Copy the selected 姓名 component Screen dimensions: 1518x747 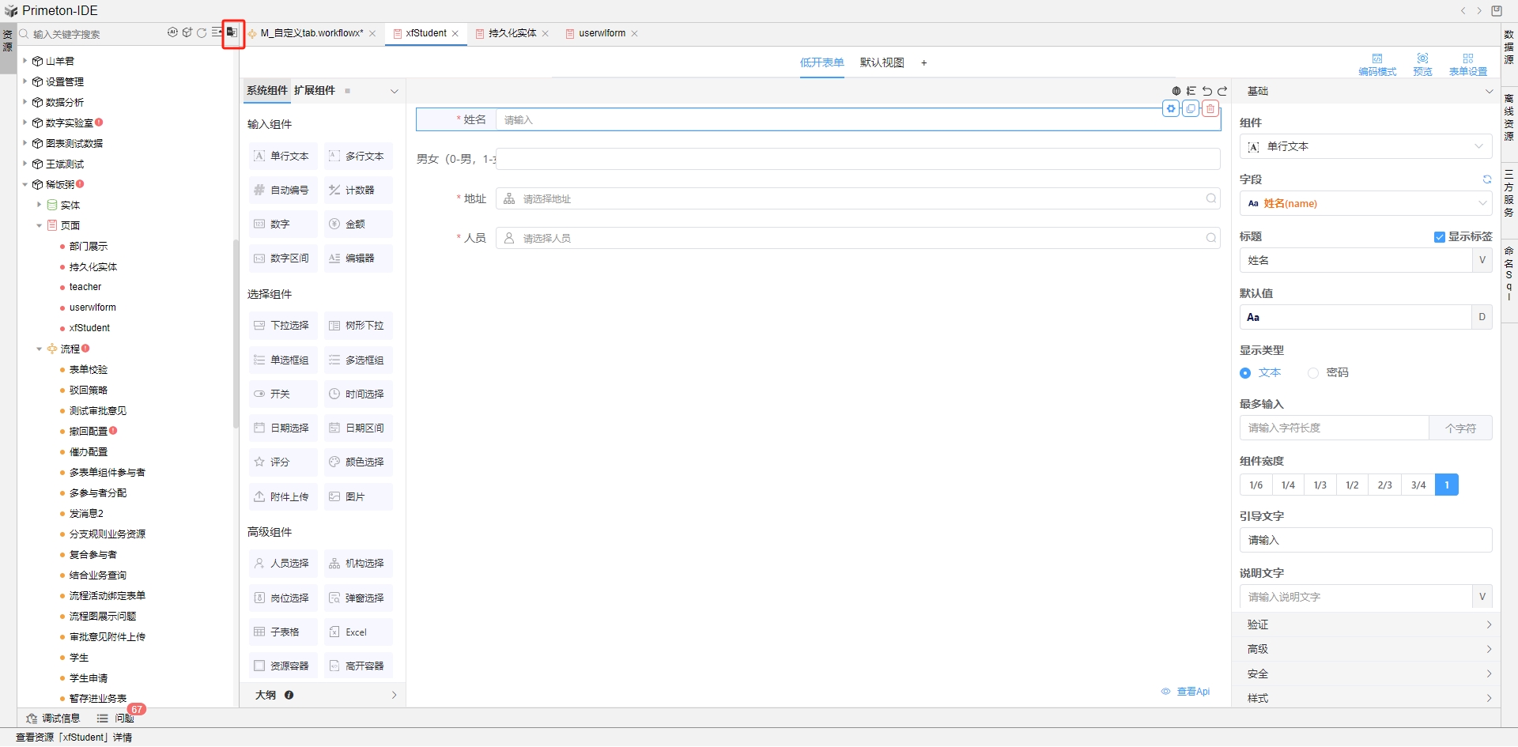coord(1191,109)
